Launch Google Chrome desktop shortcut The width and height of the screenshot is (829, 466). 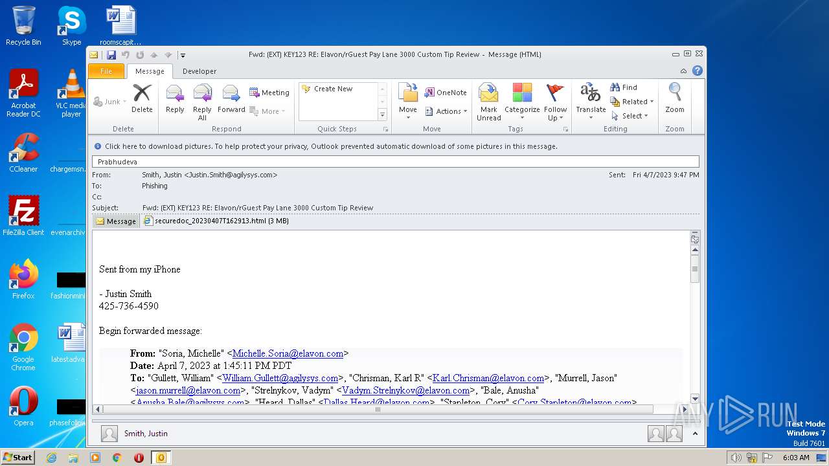[x=23, y=347]
